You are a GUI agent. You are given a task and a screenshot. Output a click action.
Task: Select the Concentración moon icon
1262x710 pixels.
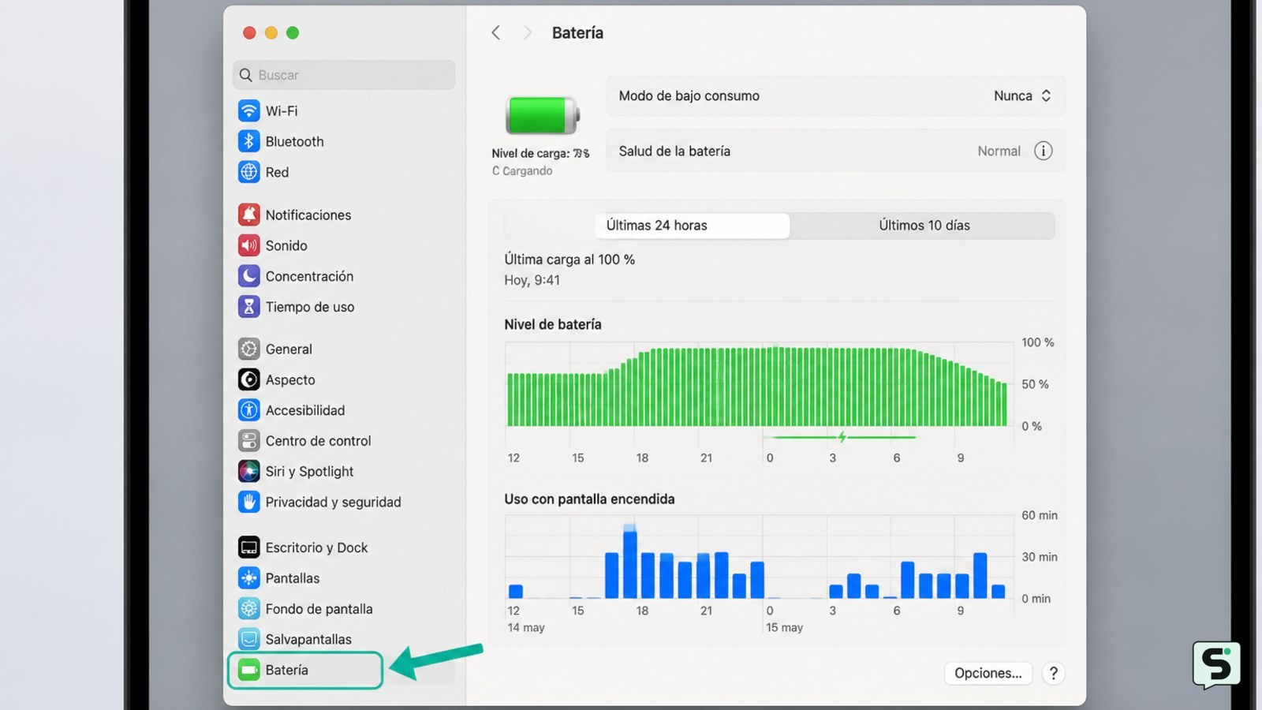point(248,276)
